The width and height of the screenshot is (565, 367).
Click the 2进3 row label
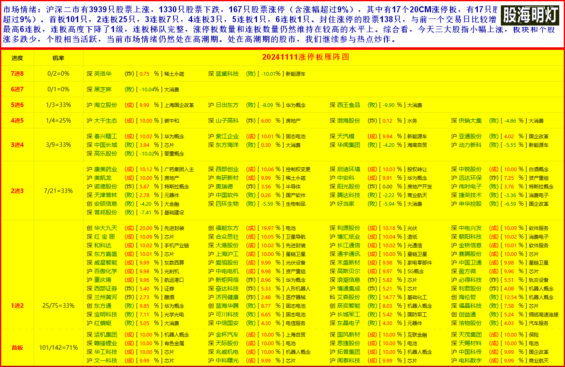pyautogui.click(x=17, y=191)
